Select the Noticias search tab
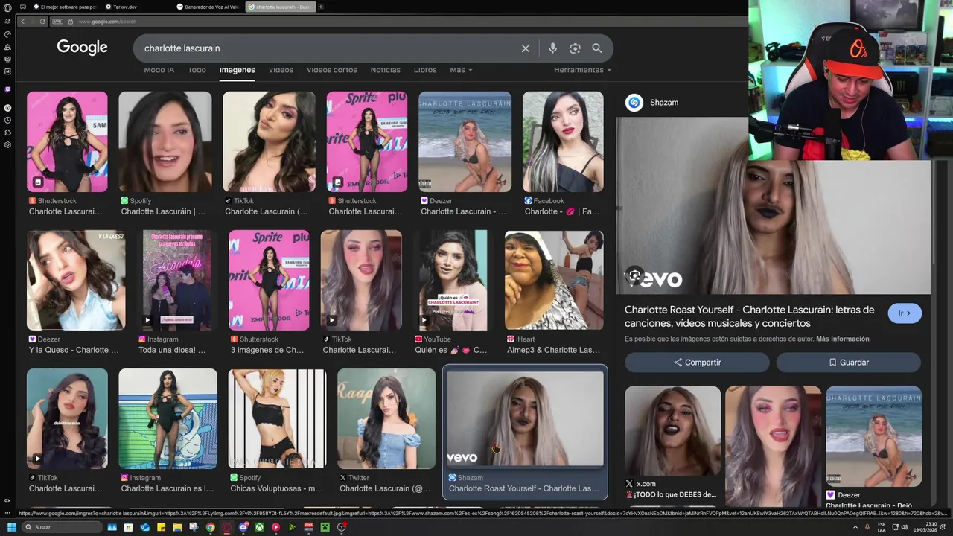Viewport: 953px width, 536px height. 385,70
